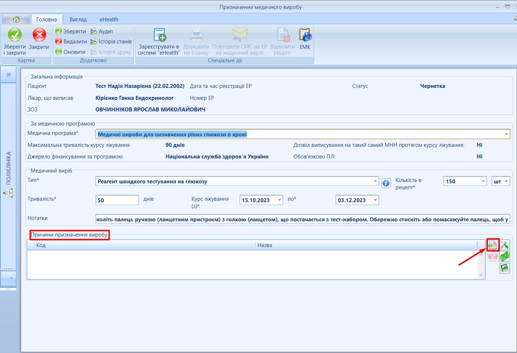Screen dimensions: 517x353
Task: Click the red 'Закрити' cross icon
Action: pyautogui.click(x=39, y=35)
